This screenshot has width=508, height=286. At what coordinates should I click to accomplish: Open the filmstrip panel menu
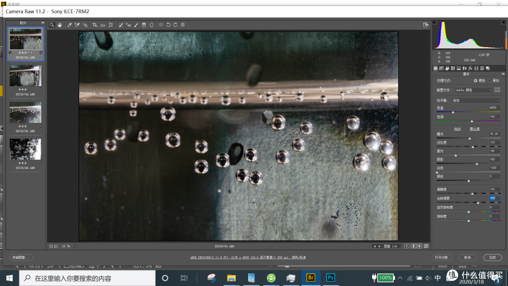click(42, 23)
